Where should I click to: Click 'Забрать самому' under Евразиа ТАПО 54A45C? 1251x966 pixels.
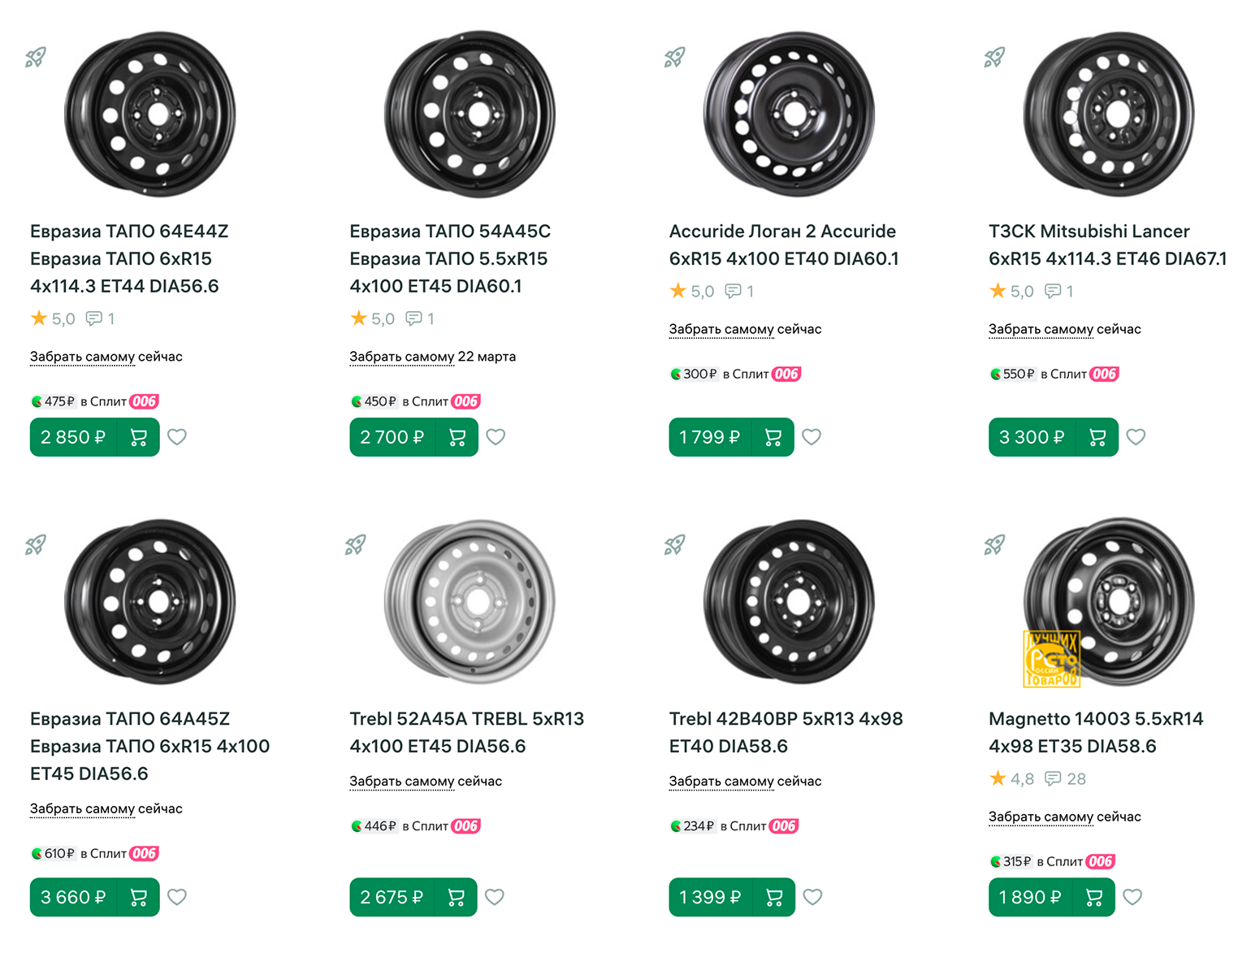pos(401,357)
